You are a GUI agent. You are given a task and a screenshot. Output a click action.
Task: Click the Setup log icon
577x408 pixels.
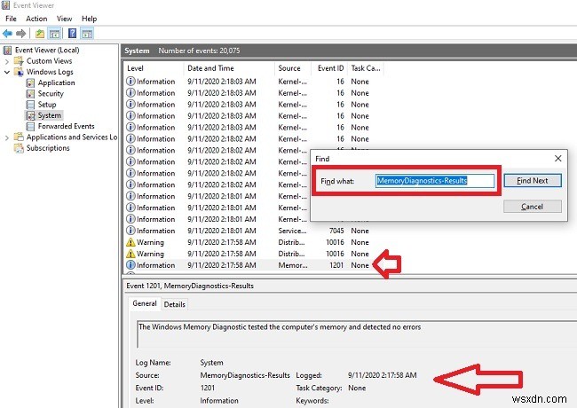(30, 105)
